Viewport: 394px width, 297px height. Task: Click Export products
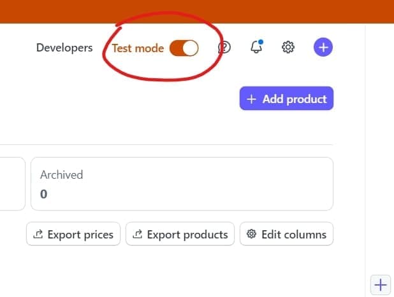pos(180,234)
